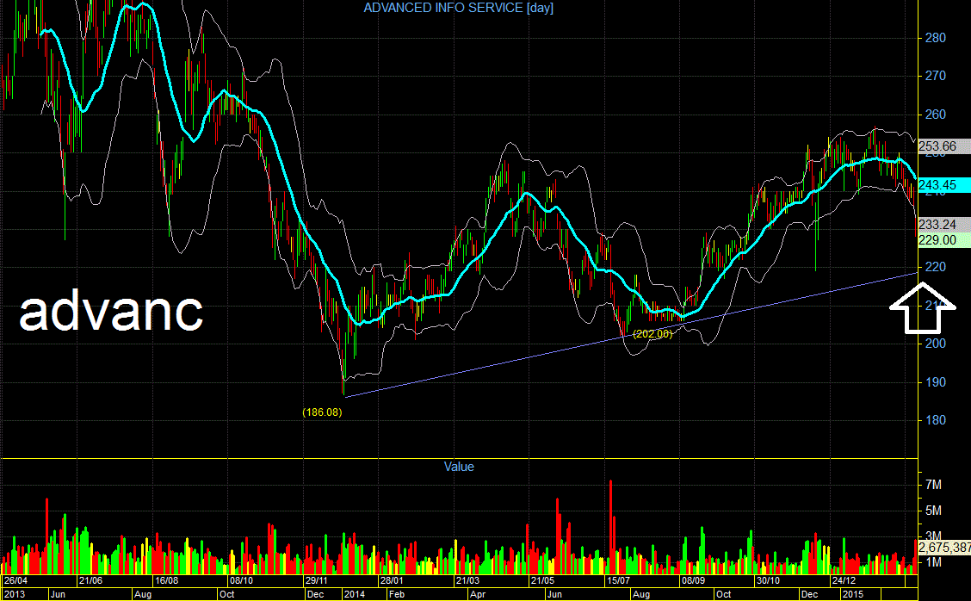The width and height of the screenshot is (971, 601).
Task: Click the 16/08 date label
Action: click(x=166, y=580)
